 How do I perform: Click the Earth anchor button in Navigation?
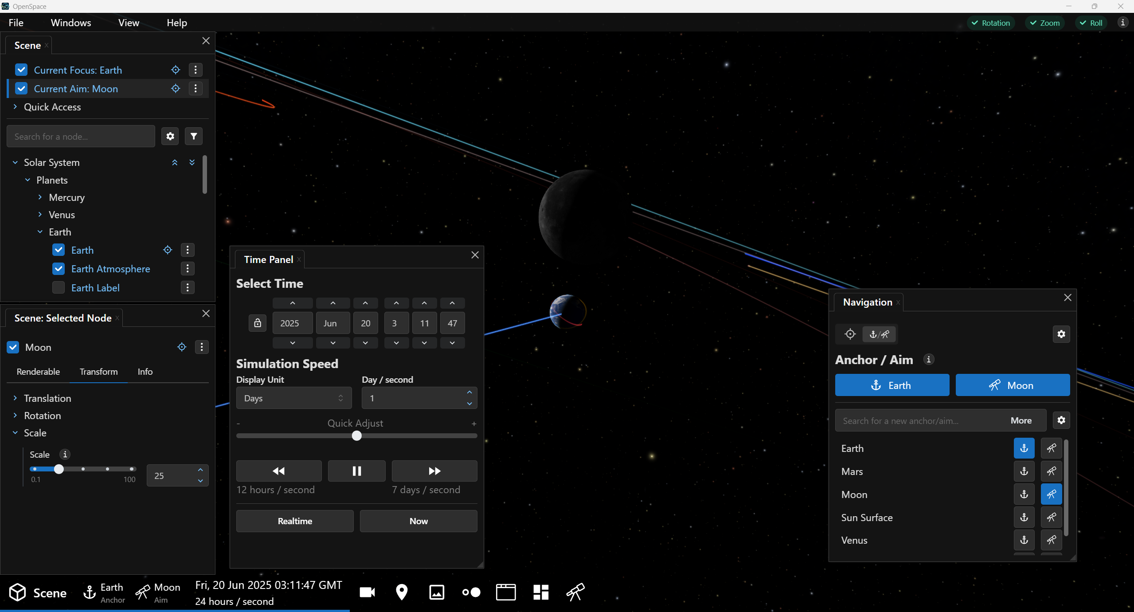pos(892,385)
